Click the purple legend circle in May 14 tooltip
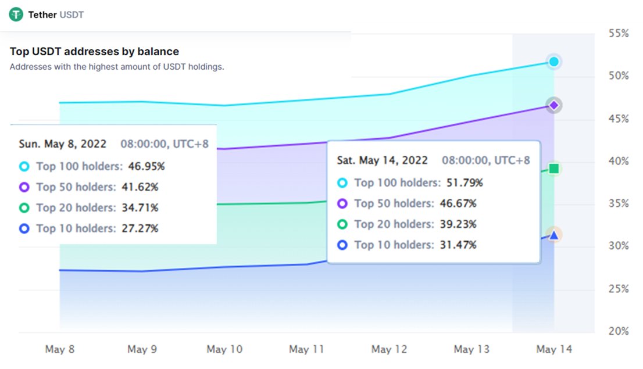Screen dimensions: 643x369 pos(342,203)
